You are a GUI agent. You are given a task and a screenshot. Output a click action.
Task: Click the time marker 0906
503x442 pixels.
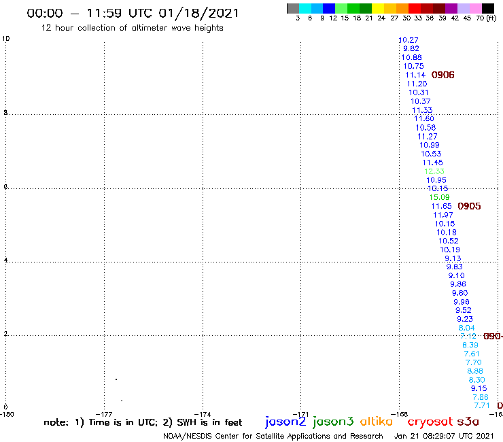[x=443, y=75]
